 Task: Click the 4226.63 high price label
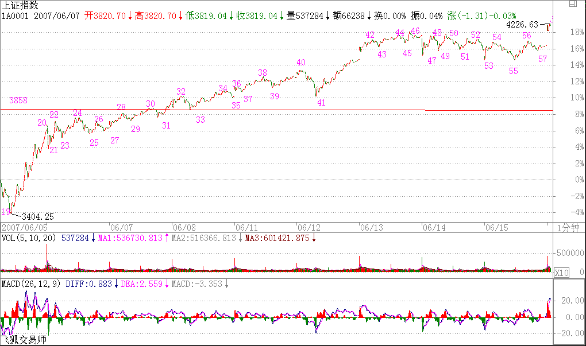523,25
